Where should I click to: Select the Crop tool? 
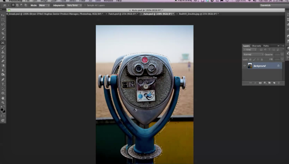[x=3, y=34]
